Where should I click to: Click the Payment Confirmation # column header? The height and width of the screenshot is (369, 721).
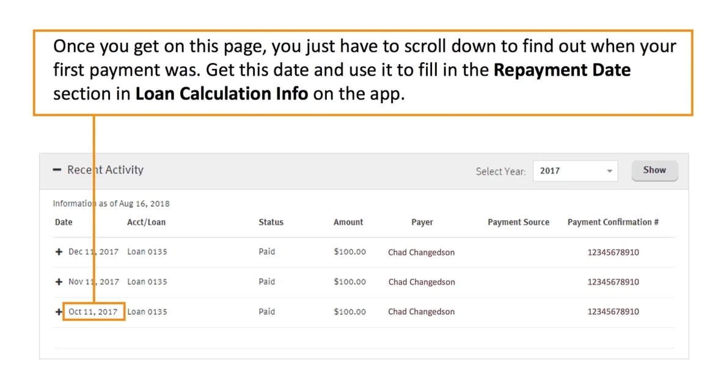click(613, 222)
